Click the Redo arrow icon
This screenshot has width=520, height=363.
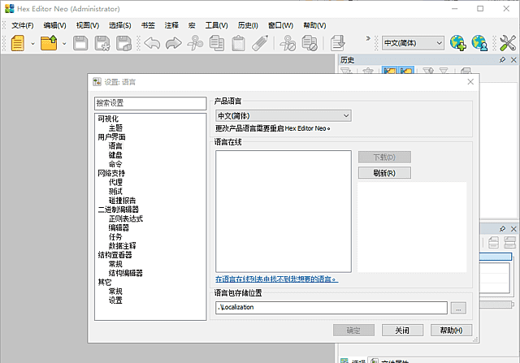point(174,43)
